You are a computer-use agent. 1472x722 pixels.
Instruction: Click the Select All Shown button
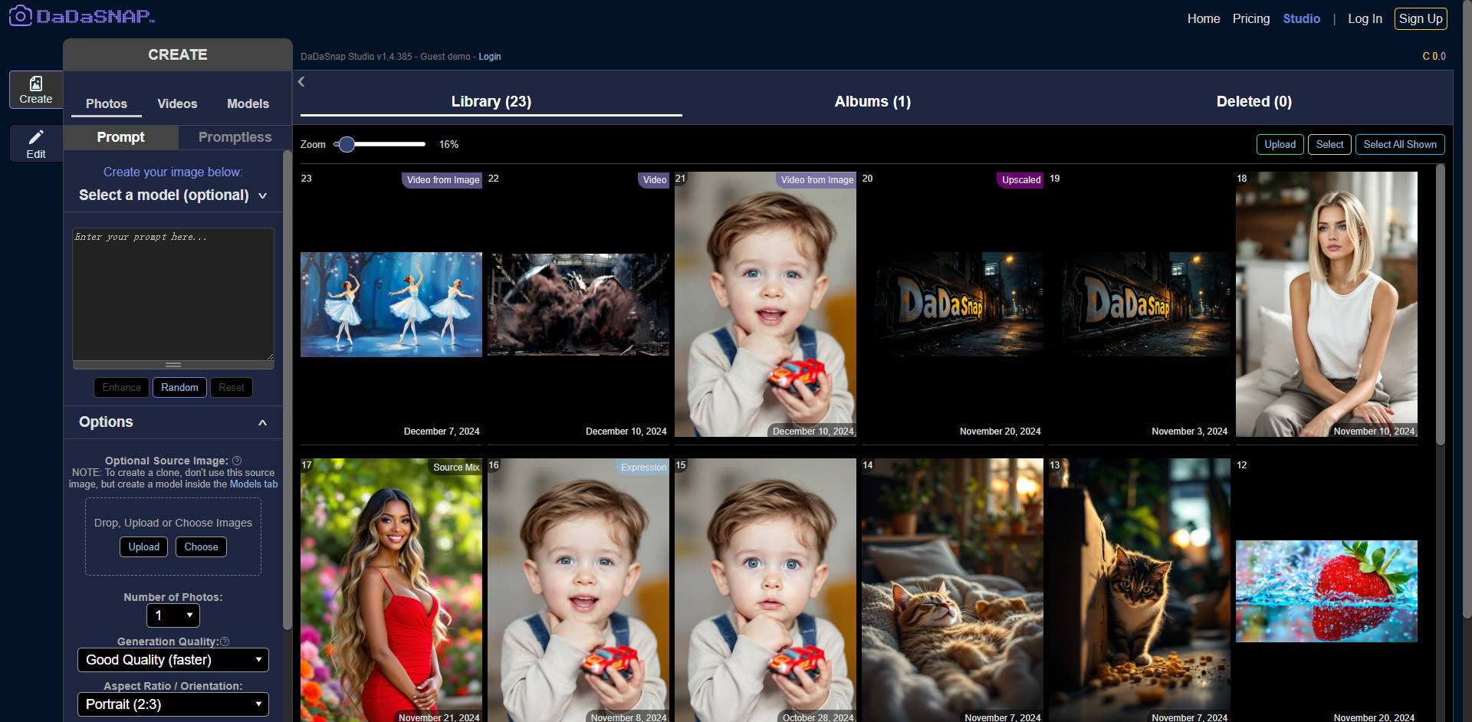pyautogui.click(x=1400, y=144)
